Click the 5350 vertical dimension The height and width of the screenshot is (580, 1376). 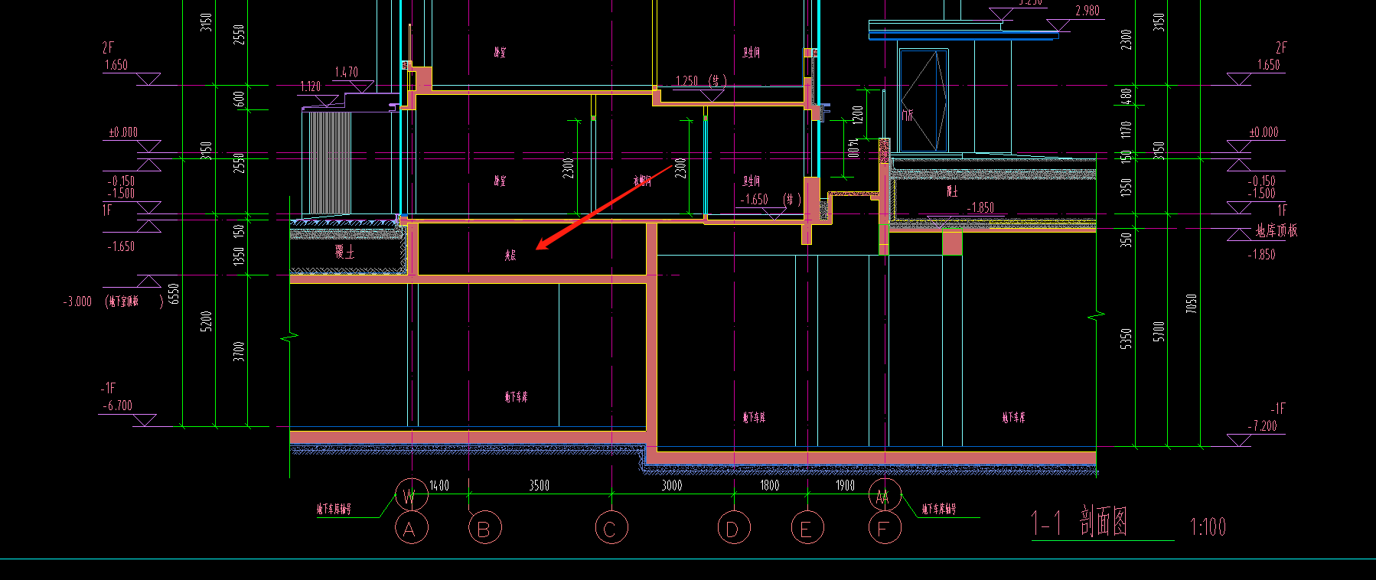(x=1126, y=339)
